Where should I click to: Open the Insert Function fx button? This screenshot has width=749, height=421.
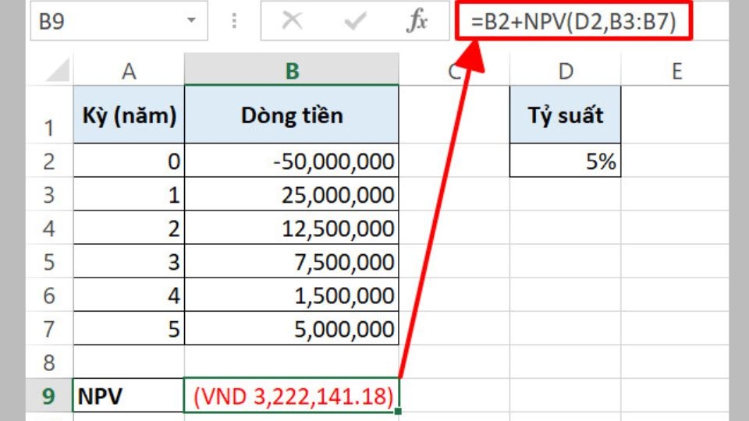point(417,21)
